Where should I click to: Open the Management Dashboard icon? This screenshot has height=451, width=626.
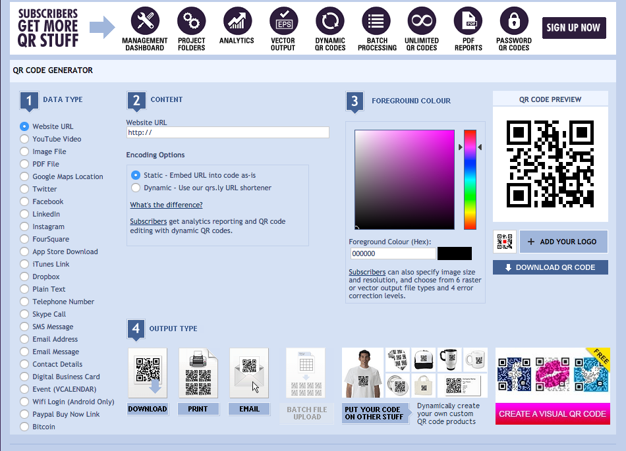point(146,20)
